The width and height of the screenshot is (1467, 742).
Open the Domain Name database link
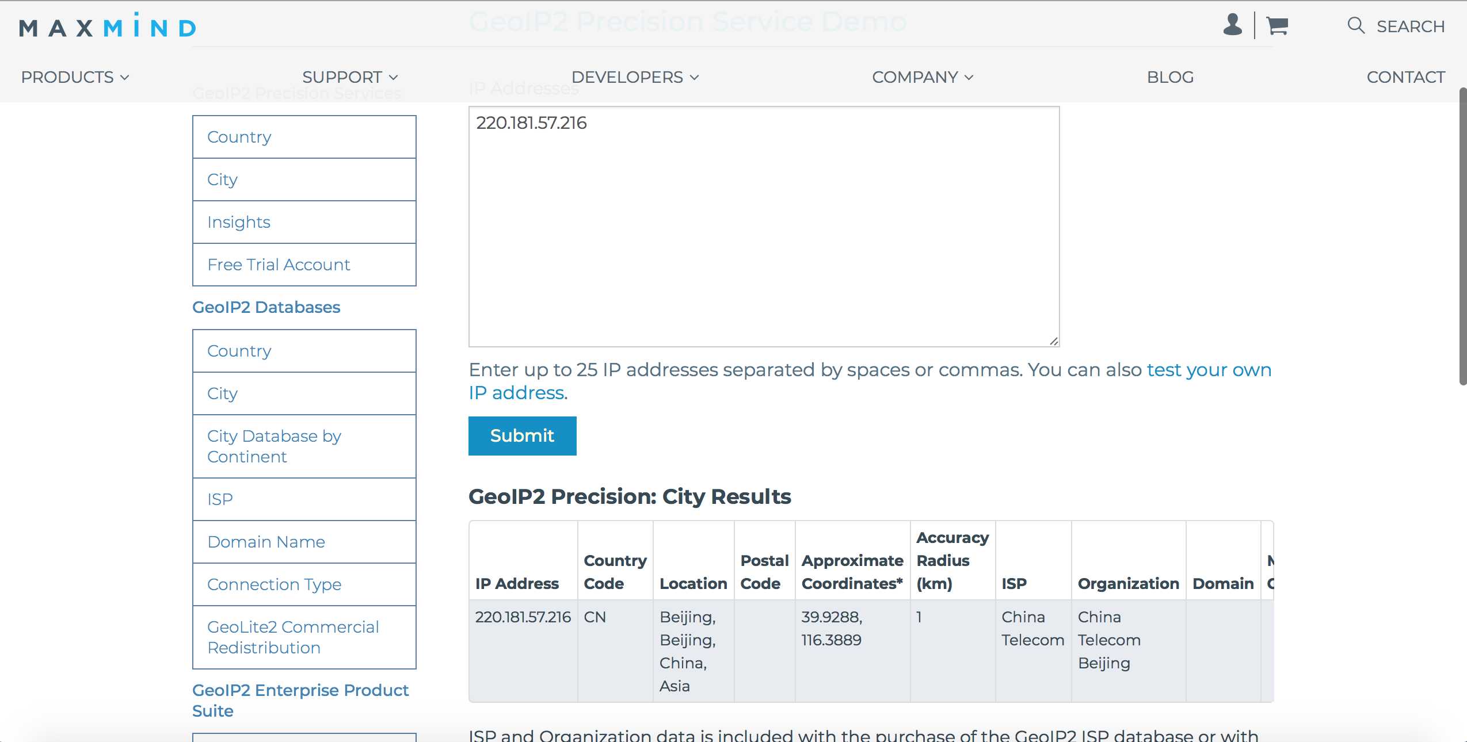click(304, 542)
